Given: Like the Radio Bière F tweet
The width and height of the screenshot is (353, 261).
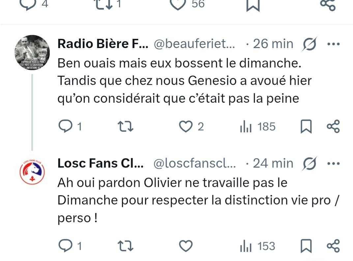Looking at the screenshot, I should pos(185,127).
